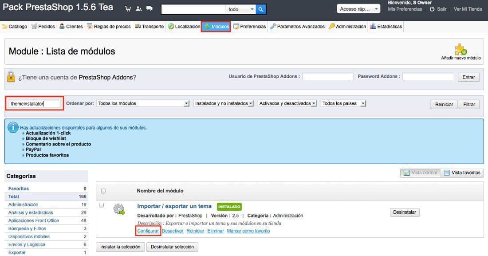Click the Localización globe icon
The image size is (488, 256).
pos(171,27)
